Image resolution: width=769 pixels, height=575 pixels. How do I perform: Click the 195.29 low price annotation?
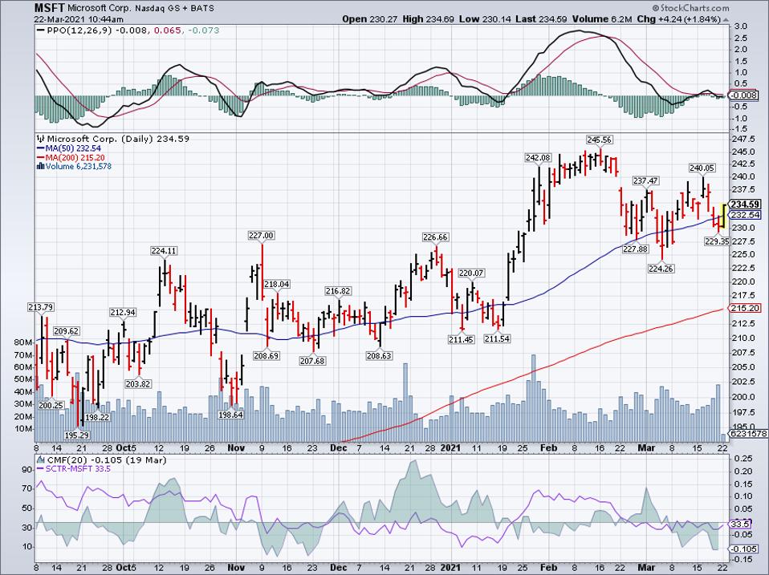click(x=78, y=434)
